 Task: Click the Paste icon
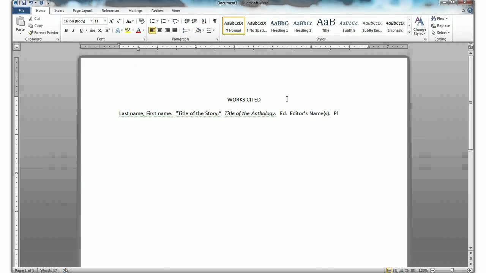pos(21,21)
